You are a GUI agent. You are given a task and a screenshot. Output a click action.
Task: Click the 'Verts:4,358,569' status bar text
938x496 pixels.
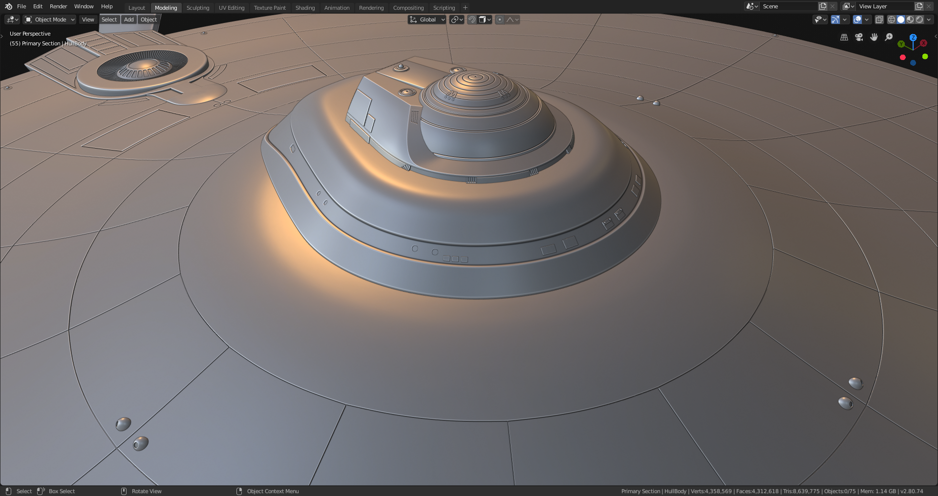[711, 491]
